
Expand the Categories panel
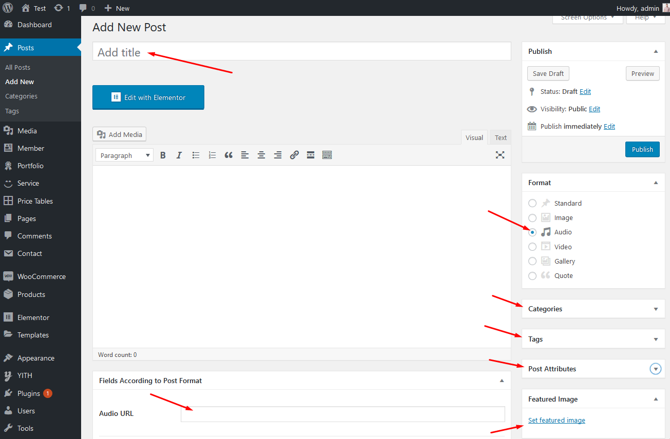(593, 309)
